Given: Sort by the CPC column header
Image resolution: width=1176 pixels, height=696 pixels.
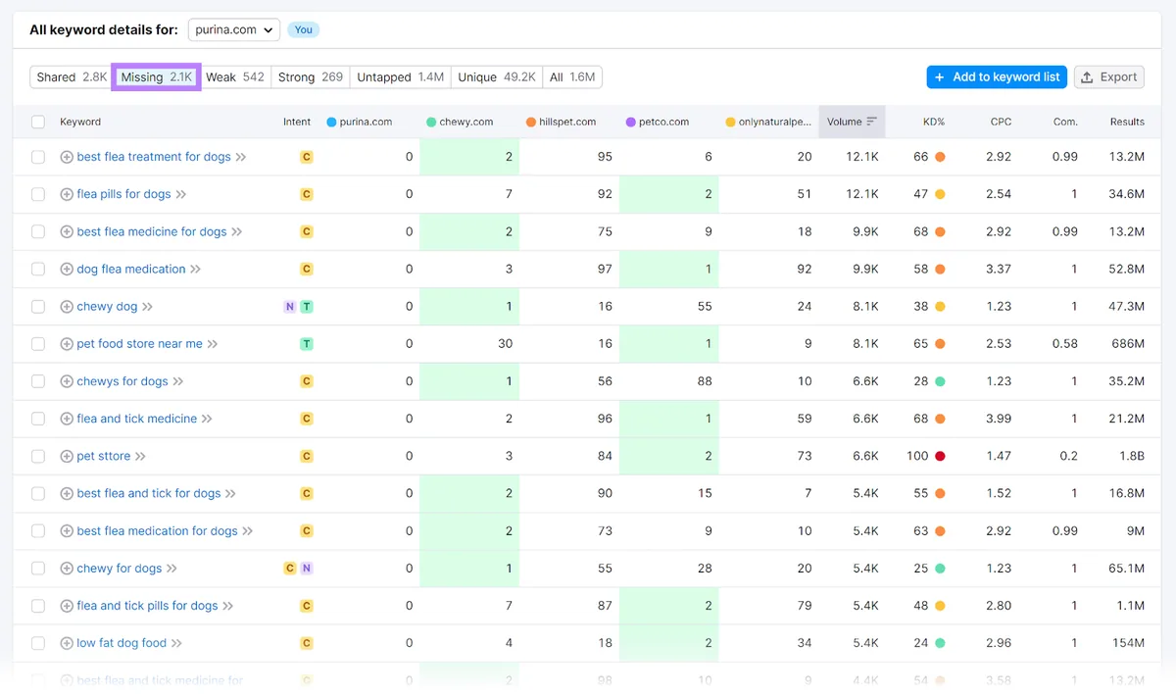Looking at the screenshot, I should click(1001, 123).
